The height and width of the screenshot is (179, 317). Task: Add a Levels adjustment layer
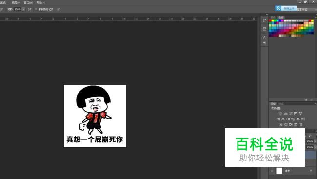click(x=286, y=114)
